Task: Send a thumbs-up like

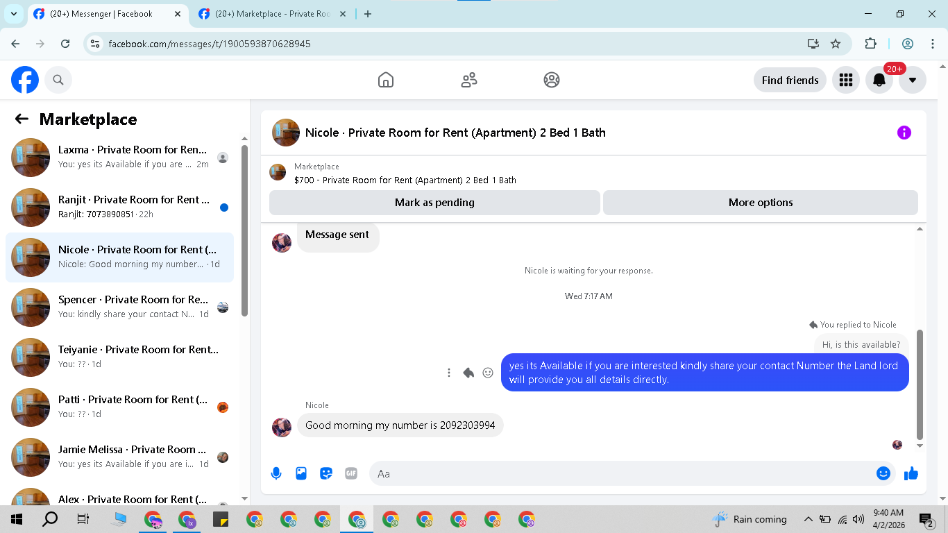Action: pyautogui.click(x=911, y=473)
